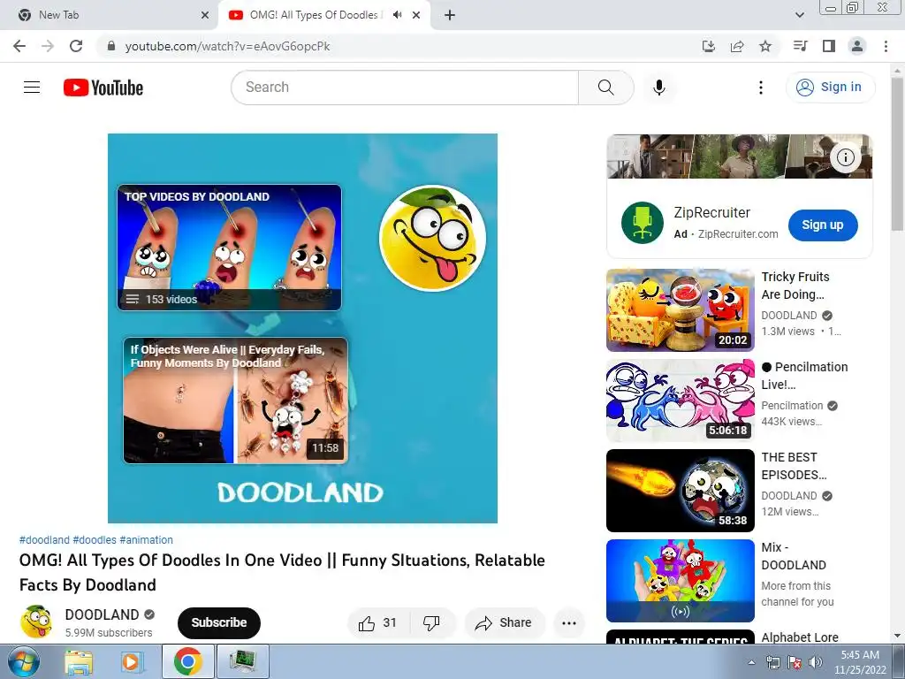
Task: Bookmark this tab with star icon
Action: click(x=765, y=46)
